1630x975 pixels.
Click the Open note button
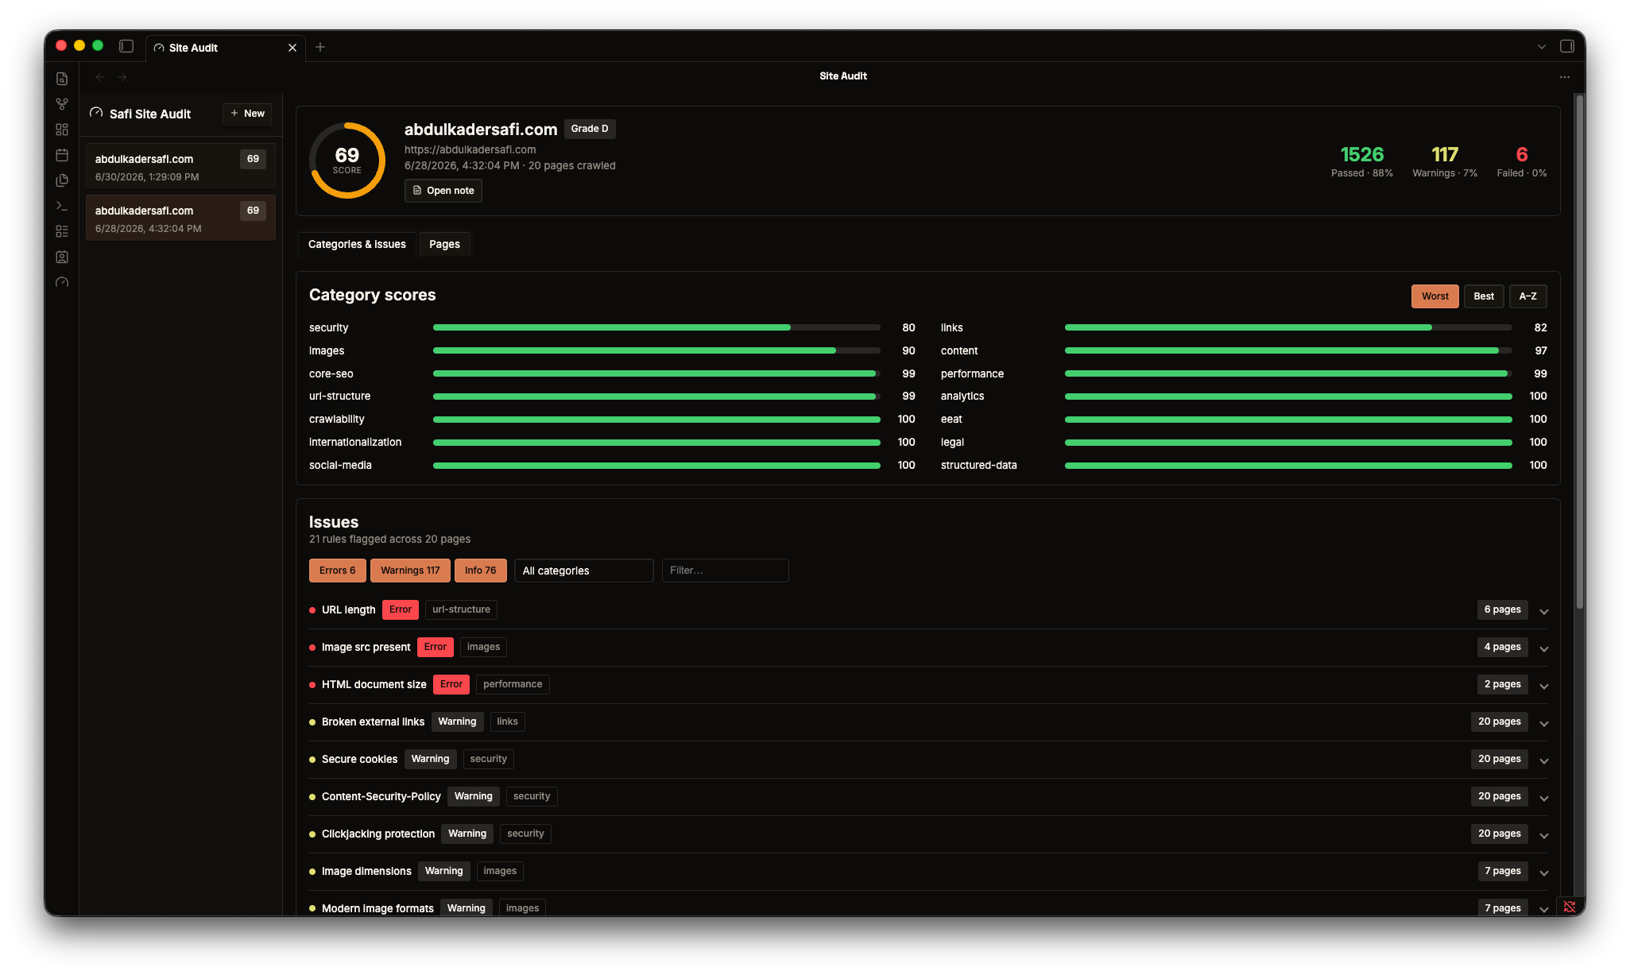click(x=443, y=191)
